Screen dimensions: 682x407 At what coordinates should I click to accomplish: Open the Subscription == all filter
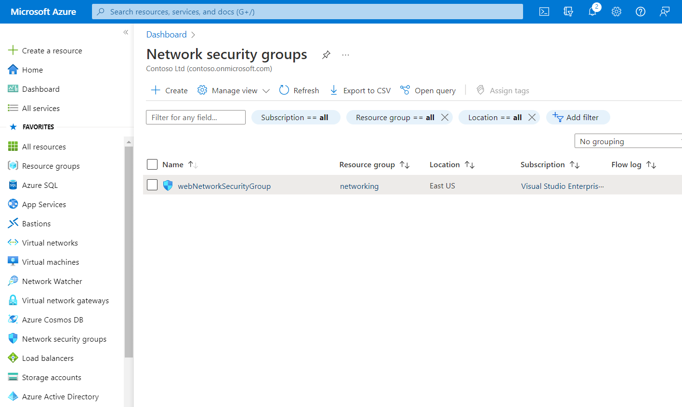296,117
